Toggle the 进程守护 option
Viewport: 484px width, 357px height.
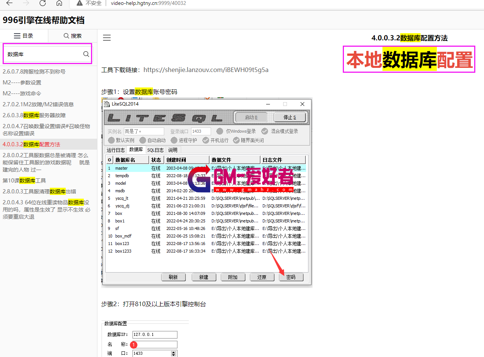[x=184, y=140]
